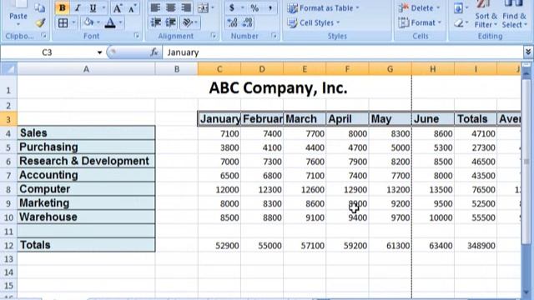Image resolution: width=534 pixels, height=300 pixels.
Task: Click vertical scrollbar down arrow
Action: [526, 292]
